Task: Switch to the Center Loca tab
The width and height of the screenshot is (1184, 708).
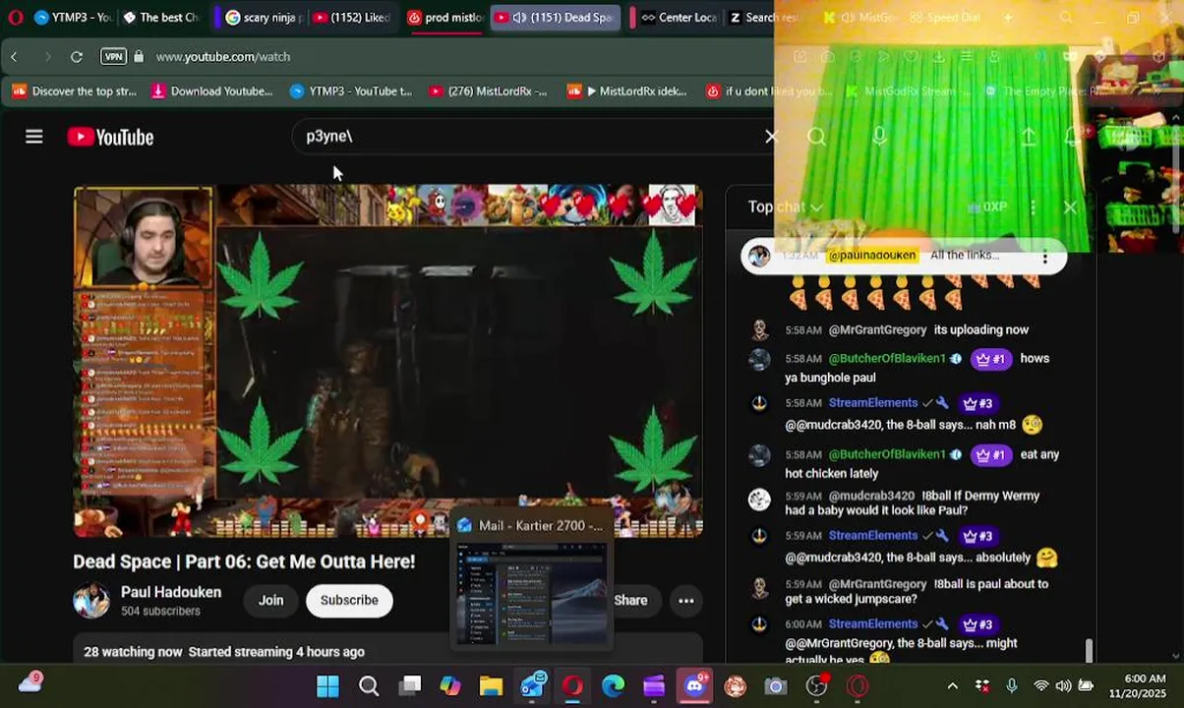Action: coord(677,18)
